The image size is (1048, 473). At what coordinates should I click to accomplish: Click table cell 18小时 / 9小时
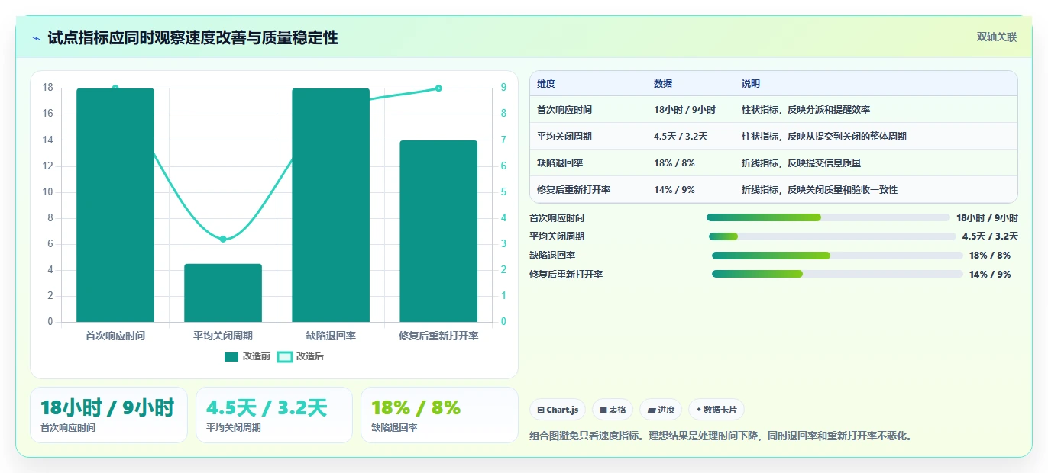(x=684, y=110)
